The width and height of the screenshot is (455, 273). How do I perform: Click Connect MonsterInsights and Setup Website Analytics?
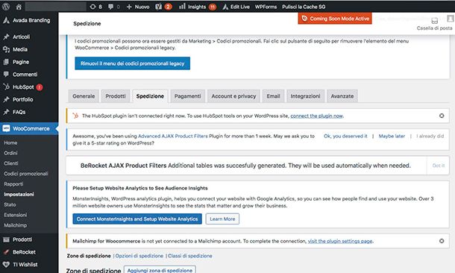137,219
